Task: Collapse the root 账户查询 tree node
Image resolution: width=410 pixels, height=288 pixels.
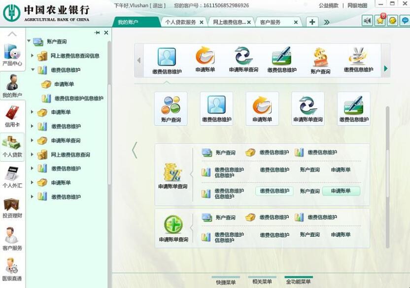Action: point(29,41)
